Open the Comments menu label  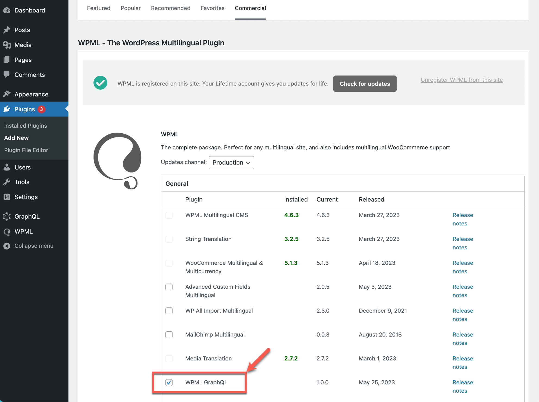click(x=30, y=75)
